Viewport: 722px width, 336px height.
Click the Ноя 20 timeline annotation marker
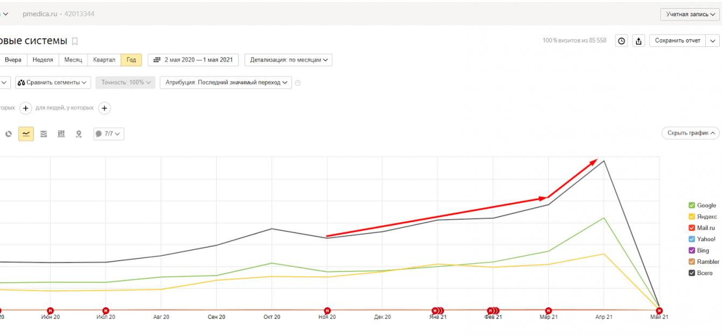327,310
